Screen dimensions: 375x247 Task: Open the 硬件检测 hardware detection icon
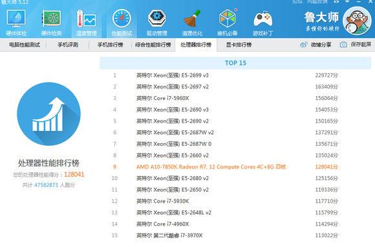tap(52, 23)
